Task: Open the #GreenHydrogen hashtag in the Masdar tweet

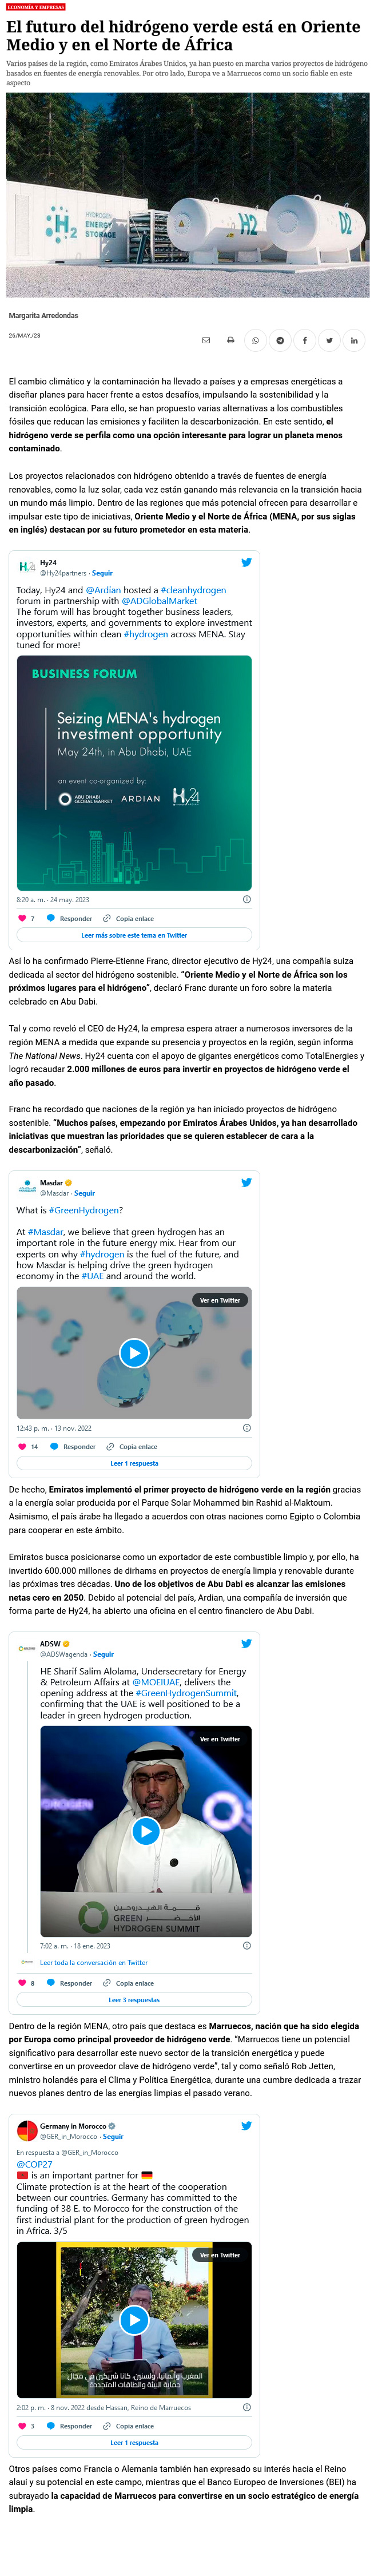Action: point(85,1210)
